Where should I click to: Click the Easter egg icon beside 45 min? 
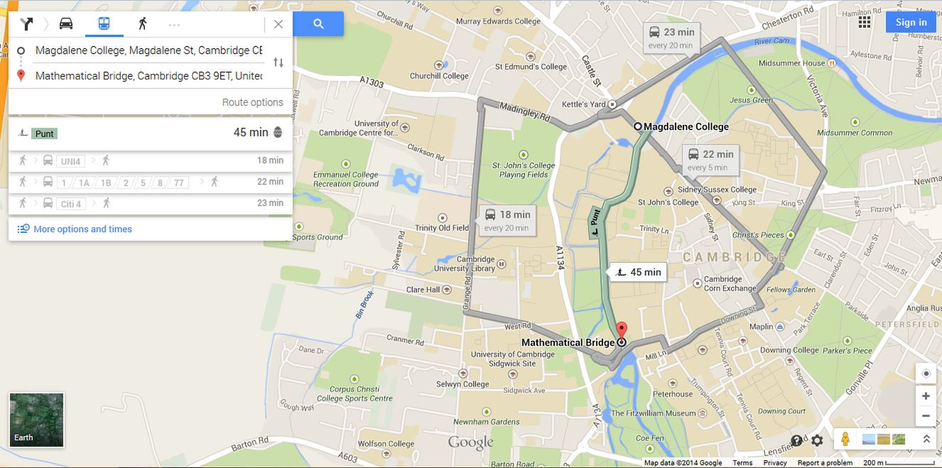[278, 133]
